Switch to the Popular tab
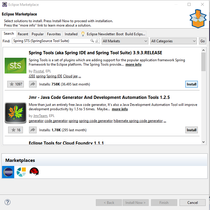210x210 pixels. pyautogui.click(x=38, y=34)
